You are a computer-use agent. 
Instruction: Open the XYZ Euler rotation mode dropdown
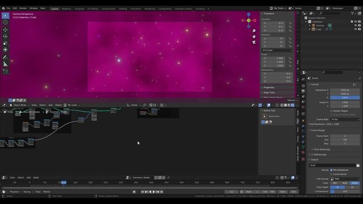pyautogui.click(x=277, y=50)
